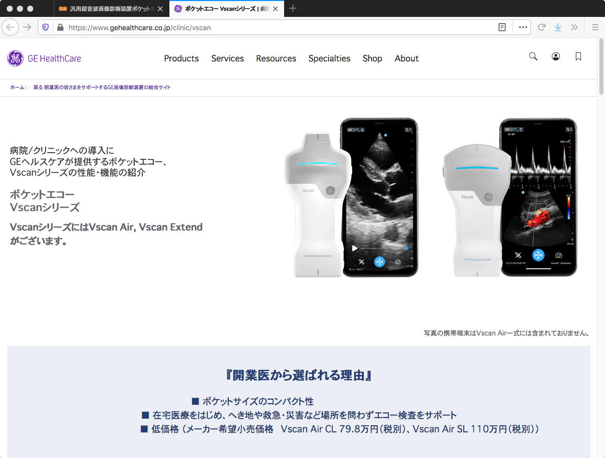Open the Products menu
The height and width of the screenshot is (458, 605).
[x=181, y=58]
